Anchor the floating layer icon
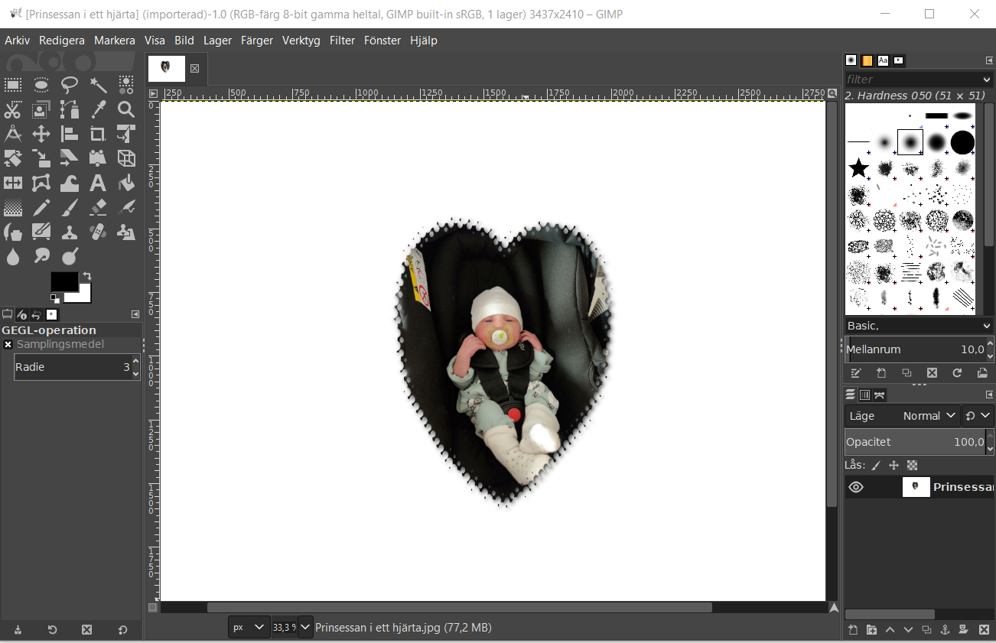The height and width of the screenshot is (643, 996). point(945,629)
